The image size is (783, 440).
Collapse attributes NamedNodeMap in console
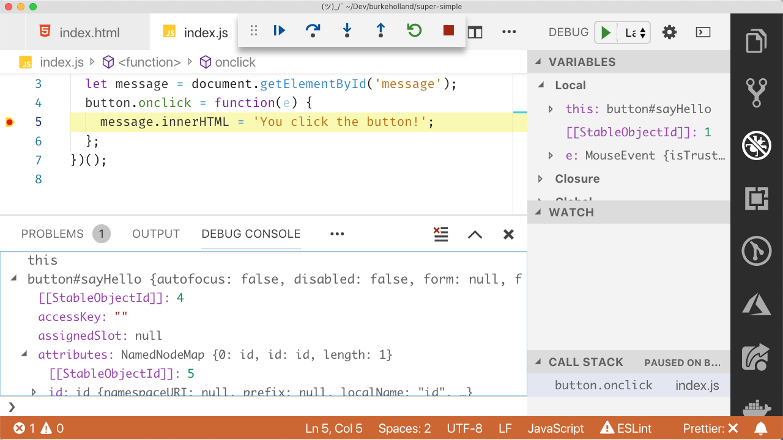(x=24, y=354)
